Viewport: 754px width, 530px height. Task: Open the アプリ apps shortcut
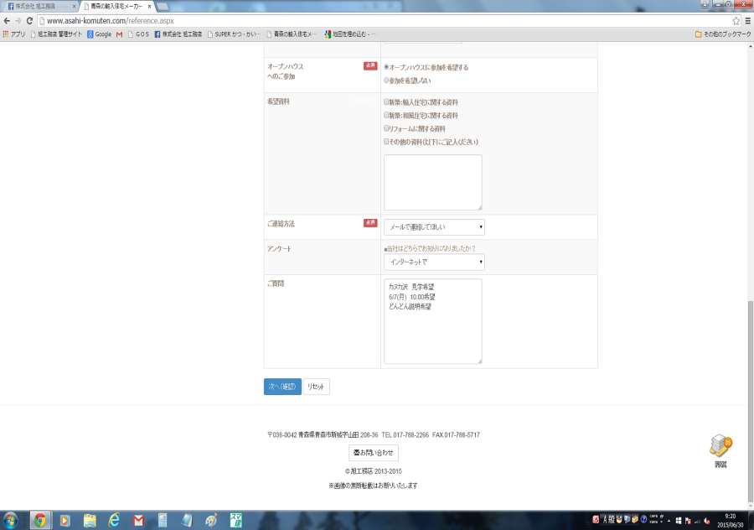[x=14, y=34]
